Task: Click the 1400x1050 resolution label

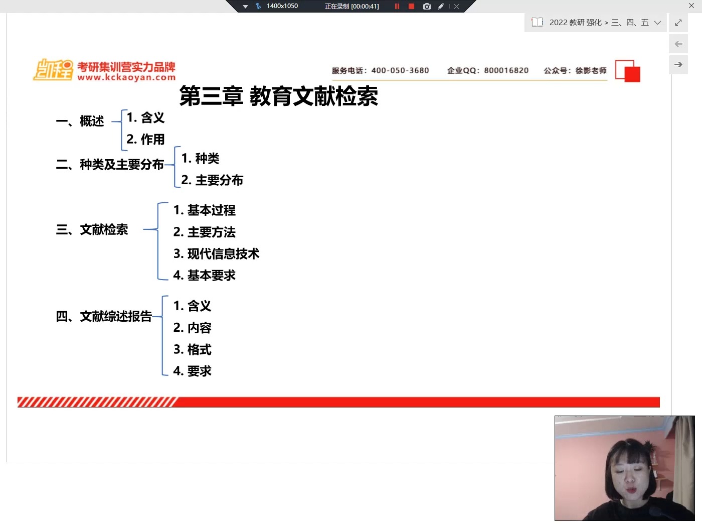Action: tap(282, 6)
